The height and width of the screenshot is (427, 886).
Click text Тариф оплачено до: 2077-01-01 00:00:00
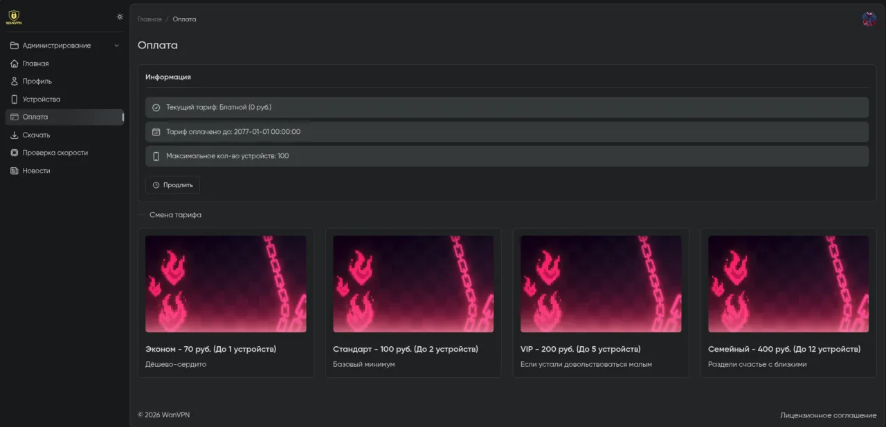pyautogui.click(x=233, y=132)
